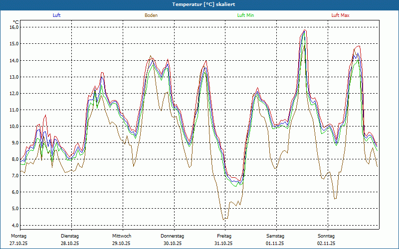Click the 16,0 value on the temperature axis
399x249 pixels.
click(14, 27)
